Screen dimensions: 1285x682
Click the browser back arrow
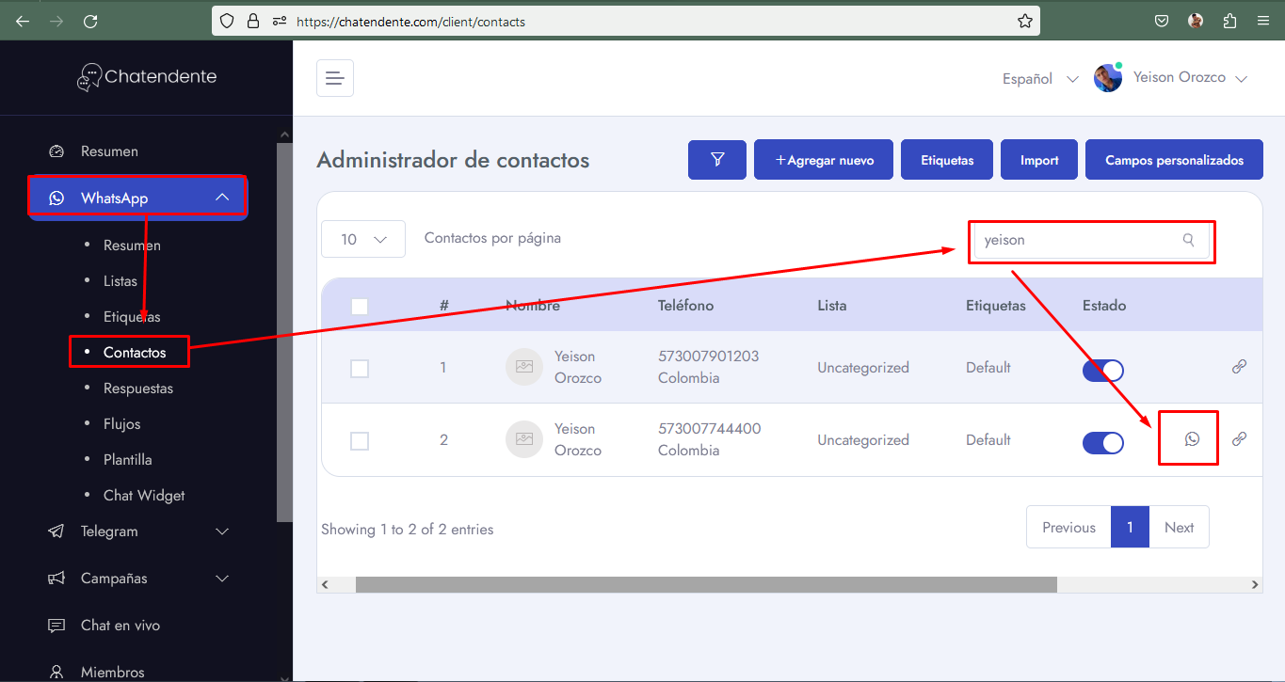23,21
